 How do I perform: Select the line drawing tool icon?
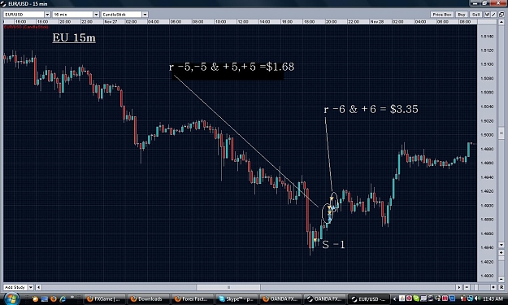(x=493, y=15)
